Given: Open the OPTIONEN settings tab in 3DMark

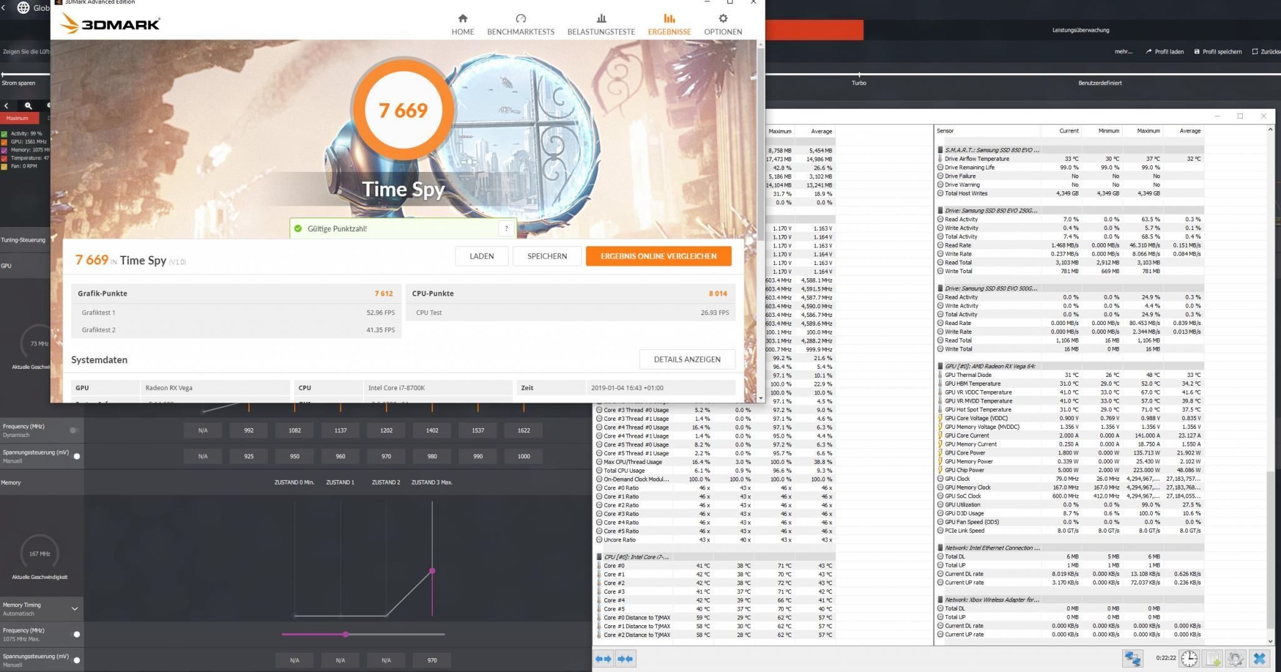Looking at the screenshot, I should point(723,24).
